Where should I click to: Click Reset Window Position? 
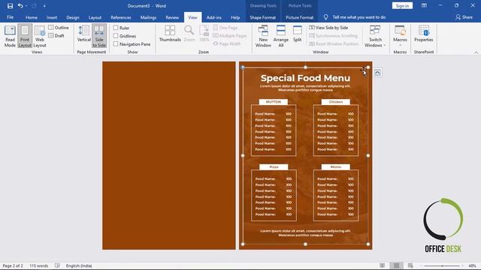pos(334,43)
